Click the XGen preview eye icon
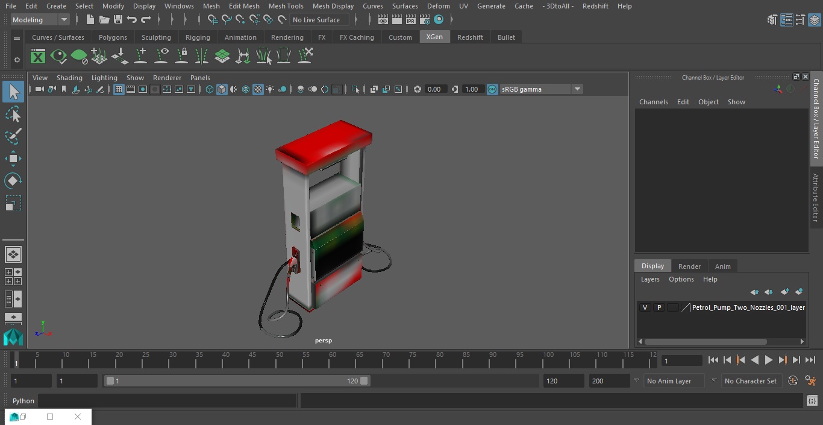Screen dimensions: 823x425 pos(58,57)
